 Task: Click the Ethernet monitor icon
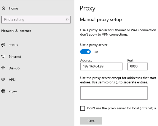(3, 56)
